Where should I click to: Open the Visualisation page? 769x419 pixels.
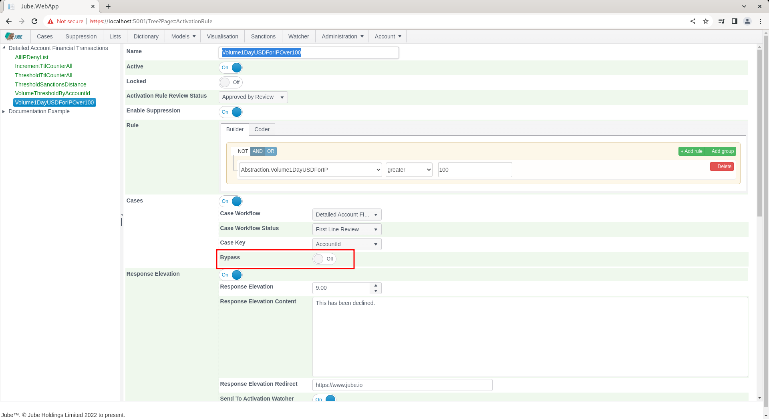tap(223, 36)
